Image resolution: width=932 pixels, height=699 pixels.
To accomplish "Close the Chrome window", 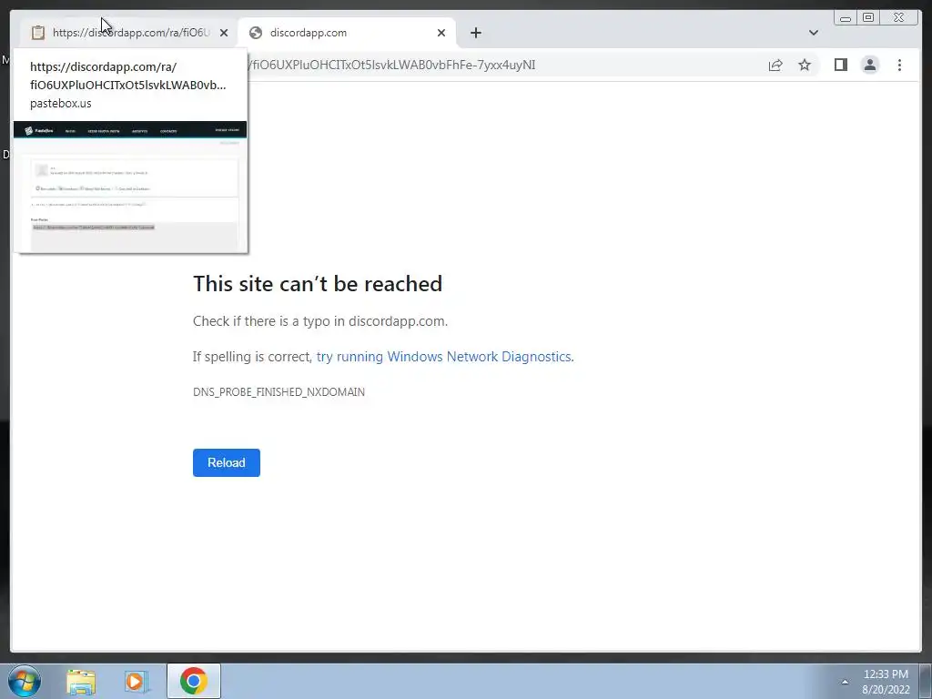I will click(898, 18).
